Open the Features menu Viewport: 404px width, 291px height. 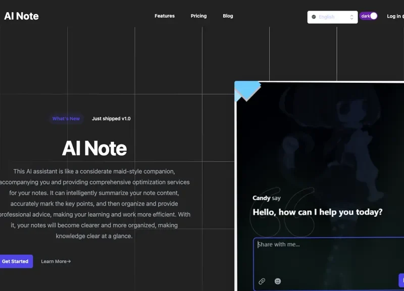(x=164, y=16)
